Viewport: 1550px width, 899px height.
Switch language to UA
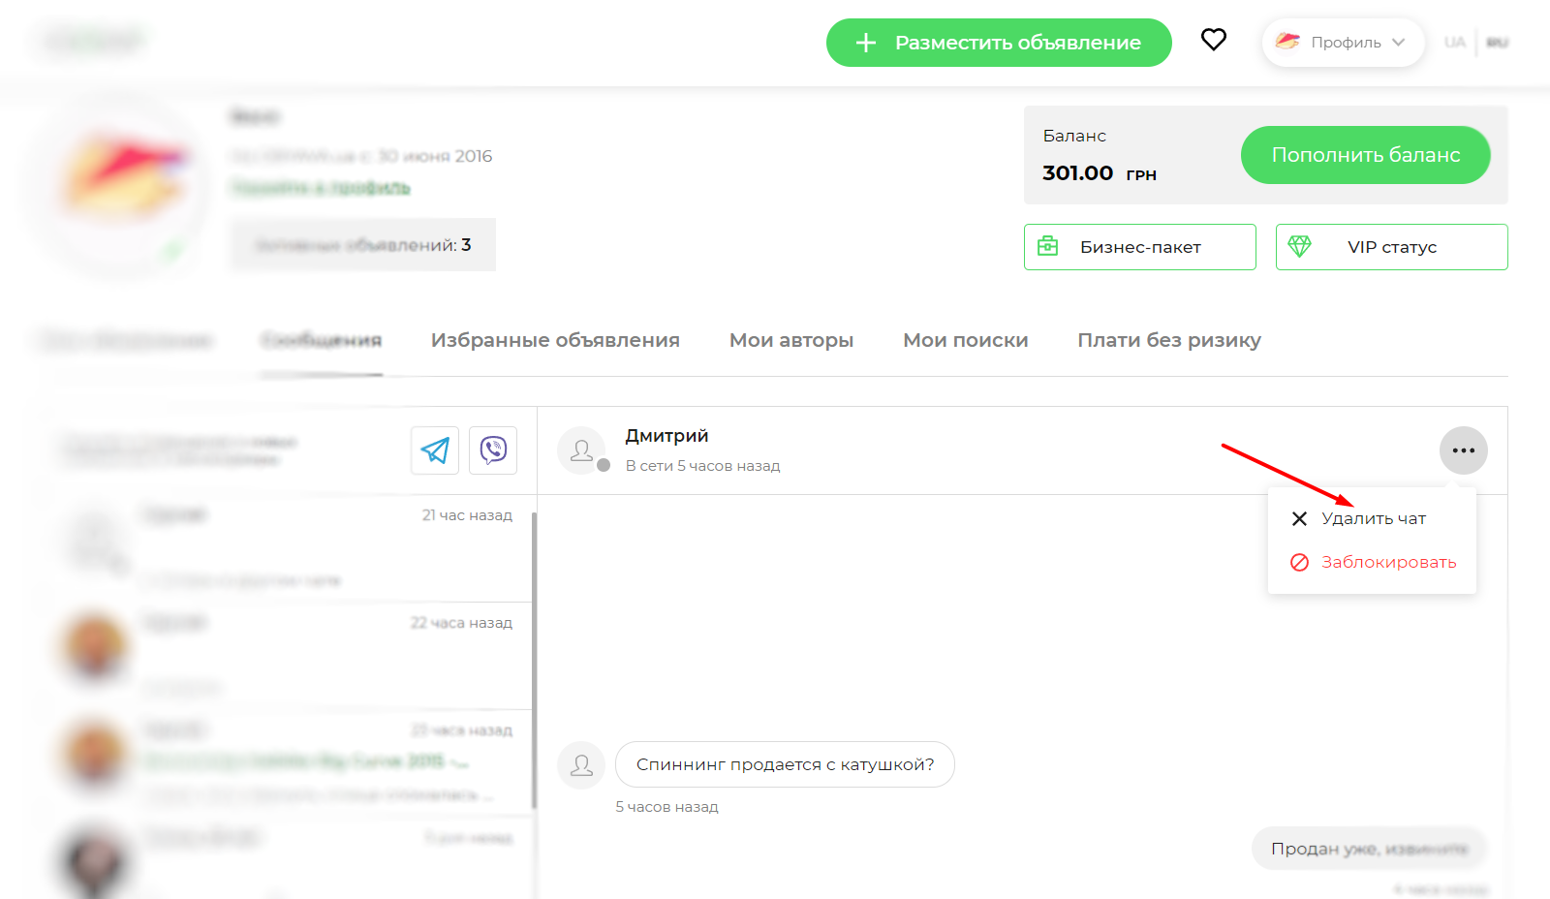tap(1454, 43)
